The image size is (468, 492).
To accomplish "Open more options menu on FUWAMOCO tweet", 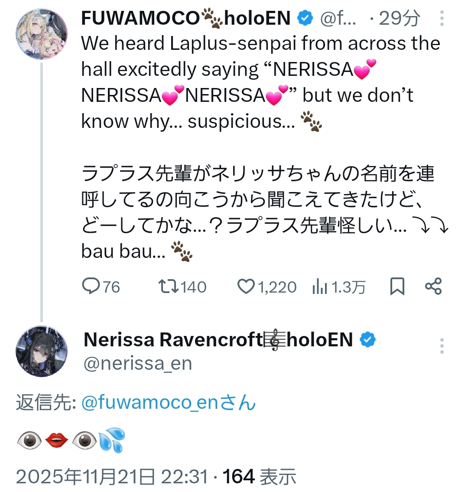I will point(442,19).
